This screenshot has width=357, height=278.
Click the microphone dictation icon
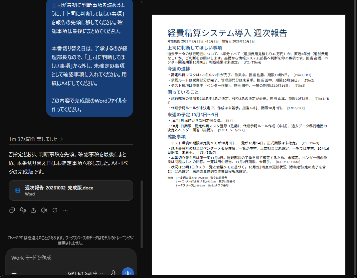(113, 273)
